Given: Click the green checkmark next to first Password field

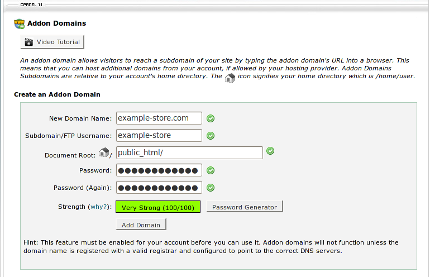Looking at the screenshot, I should (211, 170).
